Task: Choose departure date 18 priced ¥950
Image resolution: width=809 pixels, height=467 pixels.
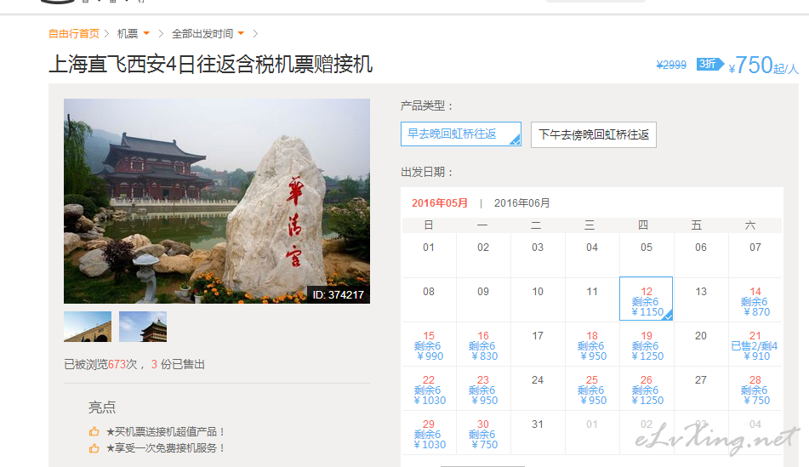Action: 592,345
